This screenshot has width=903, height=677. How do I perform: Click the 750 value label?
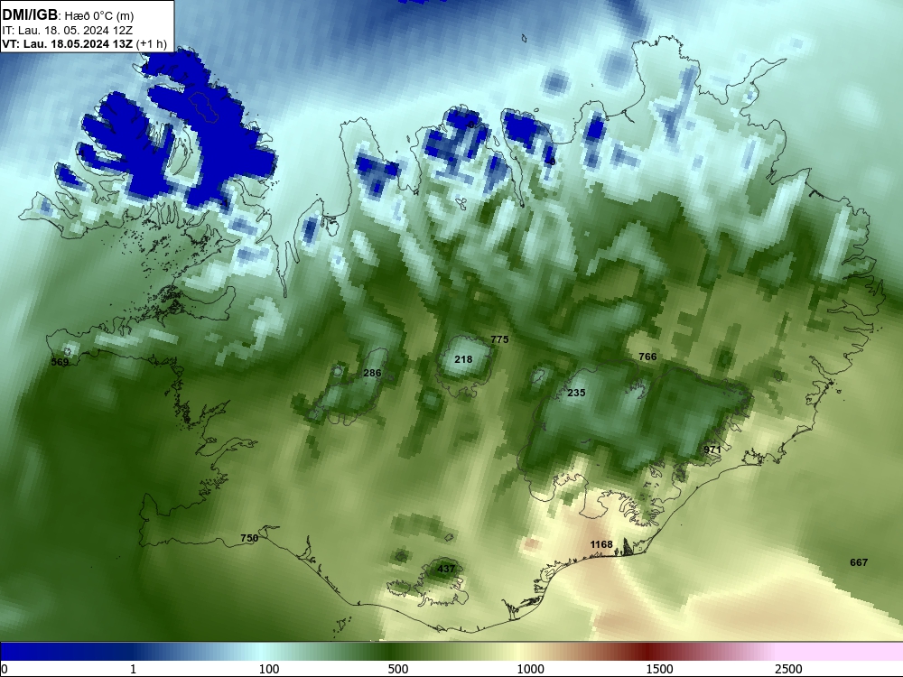coord(249,538)
